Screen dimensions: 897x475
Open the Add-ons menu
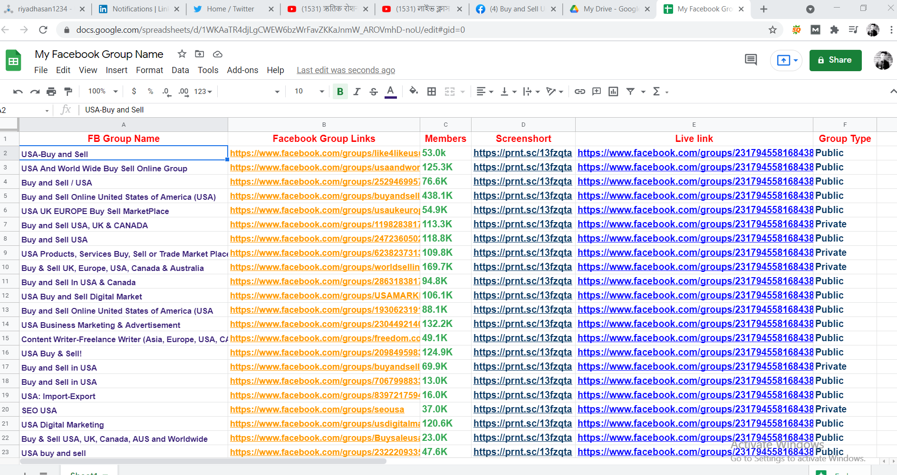(x=242, y=70)
